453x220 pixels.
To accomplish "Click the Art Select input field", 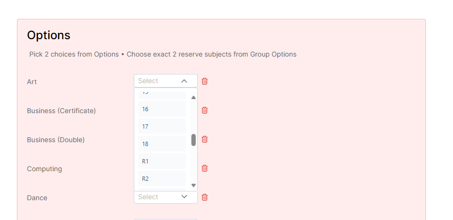I will 166,81.
